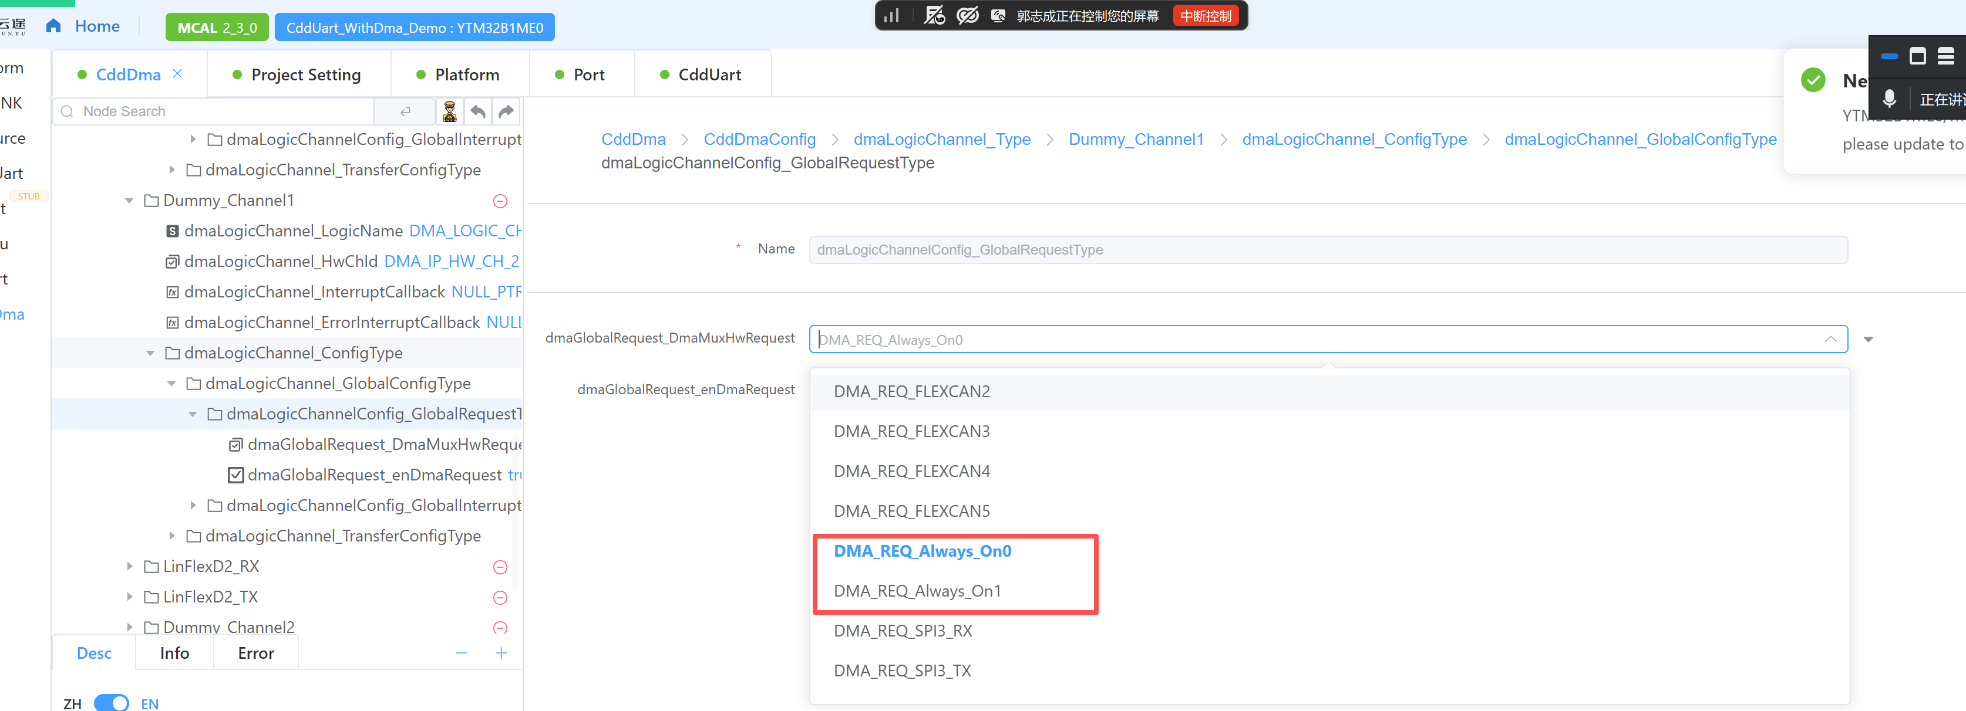Remove Dummy_Channel1 using red minus icon
Viewport: 1966px width, 711px height.
pos(501,201)
